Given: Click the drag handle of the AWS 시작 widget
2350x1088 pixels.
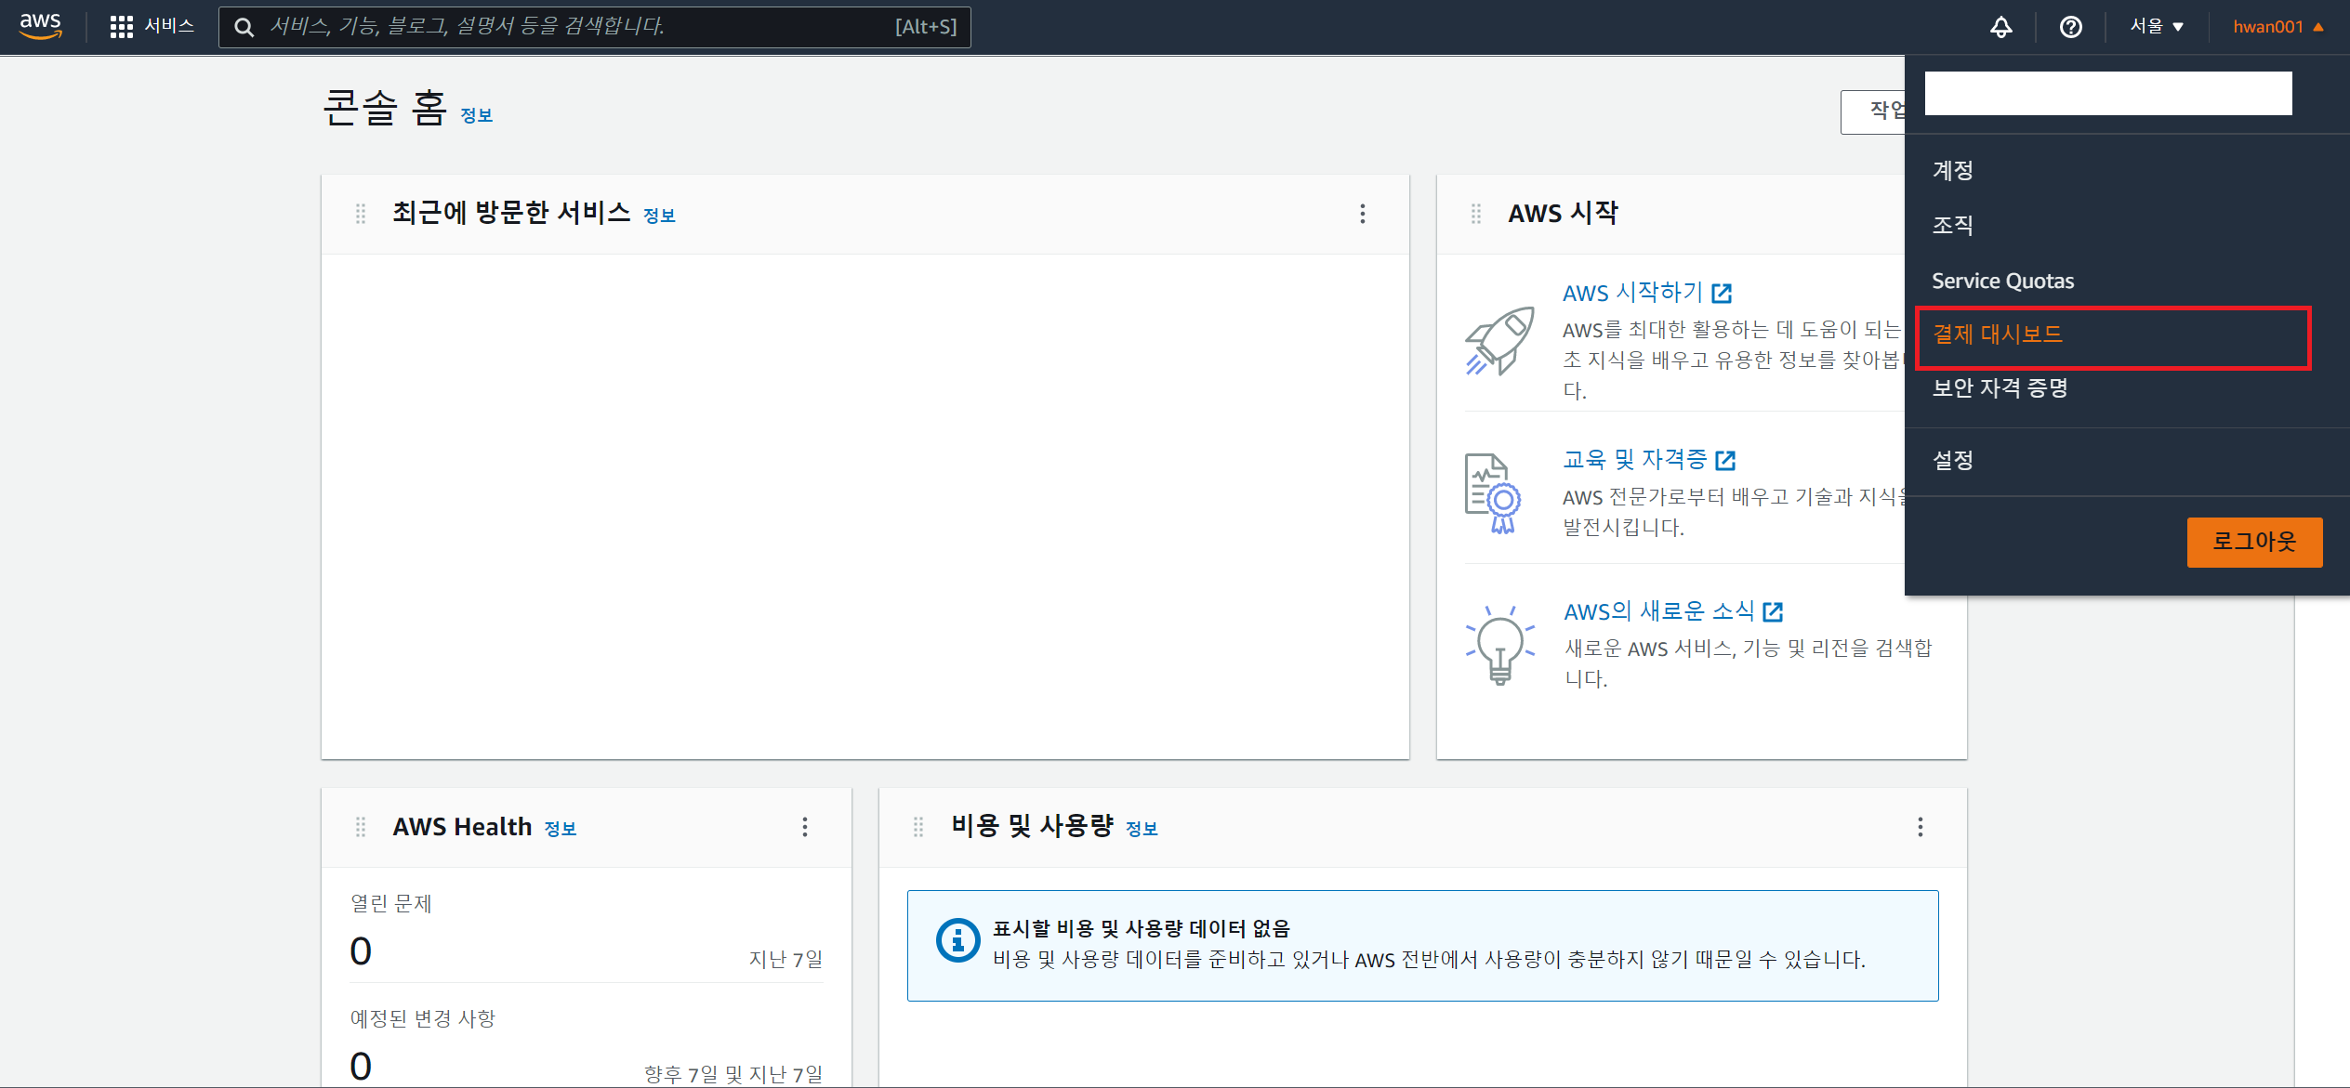Looking at the screenshot, I should pyautogui.click(x=1475, y=214).
